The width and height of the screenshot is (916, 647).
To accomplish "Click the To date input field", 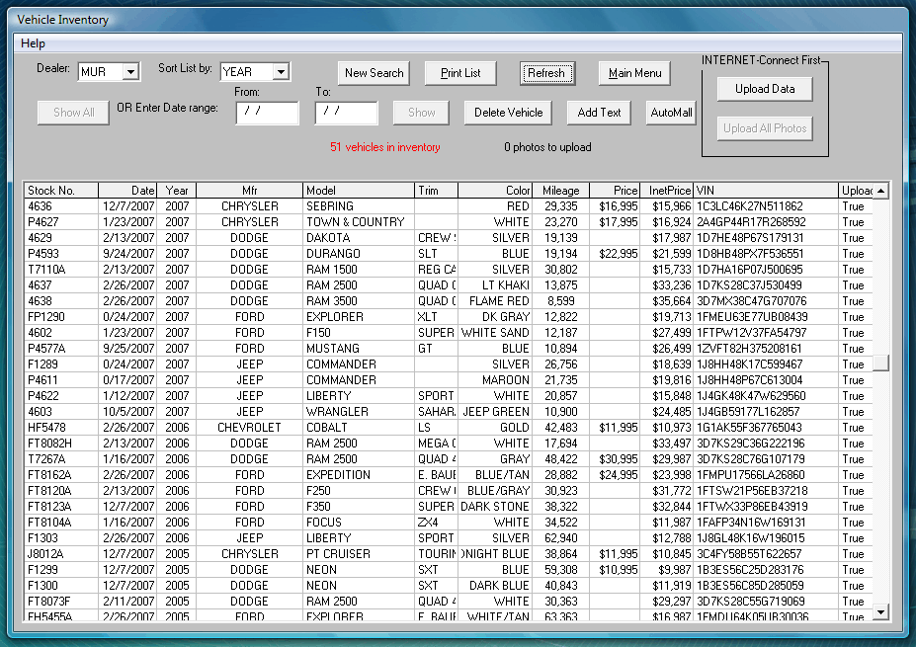I will point(347,113).
